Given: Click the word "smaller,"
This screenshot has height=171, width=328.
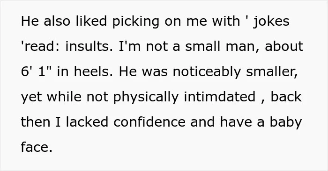Looking at the screenshot, I should (272, 72).
